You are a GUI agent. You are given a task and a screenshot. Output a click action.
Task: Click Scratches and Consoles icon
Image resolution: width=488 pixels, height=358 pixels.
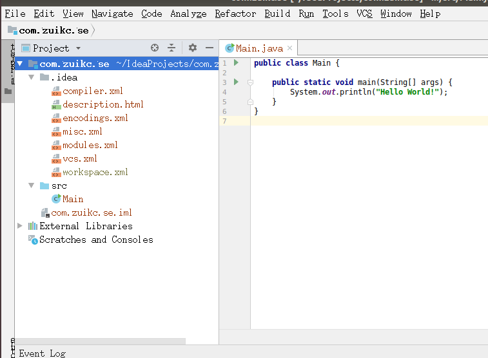[x=33, y=240]
